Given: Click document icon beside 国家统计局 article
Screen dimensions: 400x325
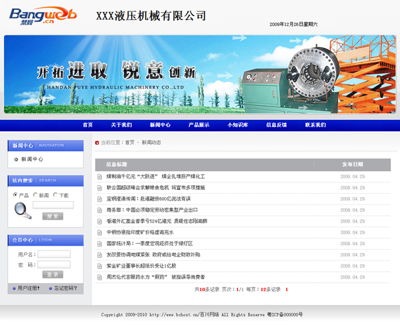Looking at the screenshot, I should (99, 244).
